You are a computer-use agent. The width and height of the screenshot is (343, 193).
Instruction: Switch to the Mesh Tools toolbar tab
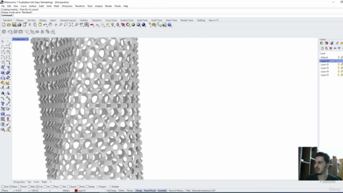tap(171, 20)
